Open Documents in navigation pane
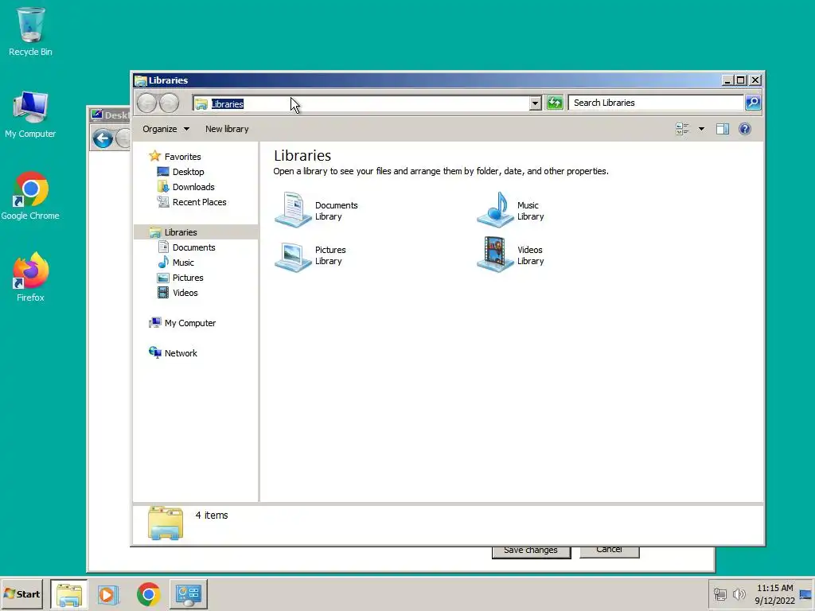The width and height of the screenshot is (815, 611). 193,247
